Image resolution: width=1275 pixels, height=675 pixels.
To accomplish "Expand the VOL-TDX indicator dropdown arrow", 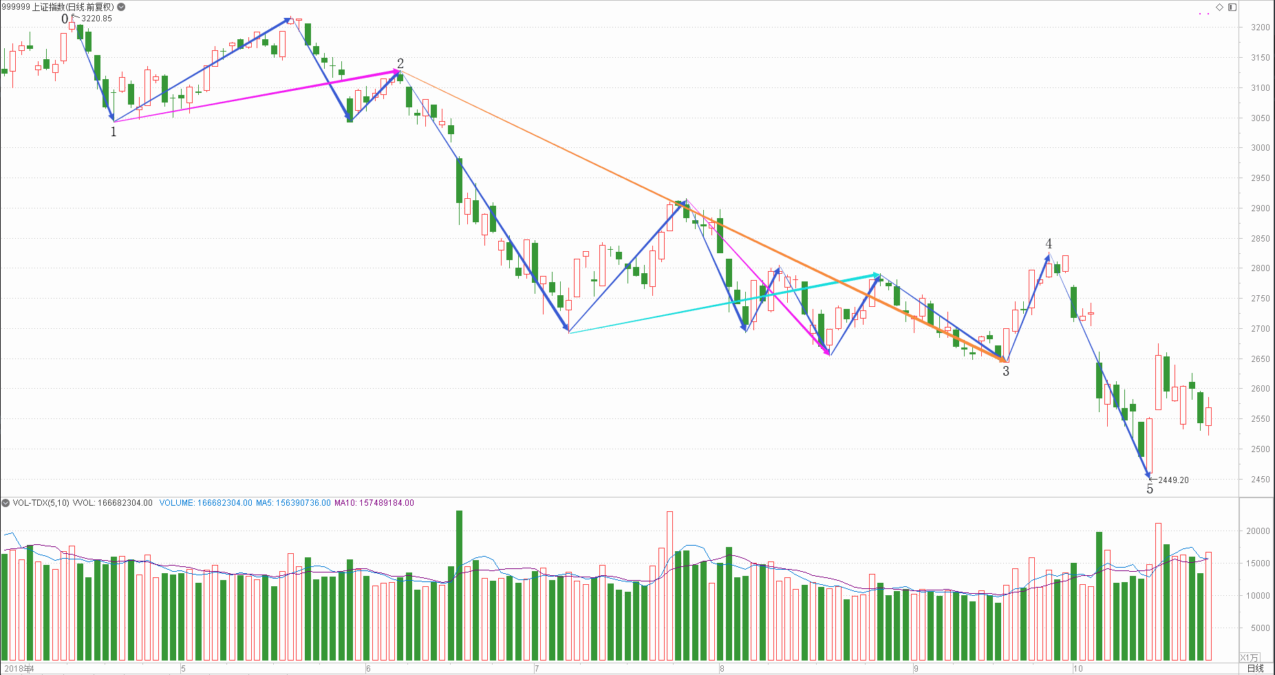I will [x=6, y=503].
